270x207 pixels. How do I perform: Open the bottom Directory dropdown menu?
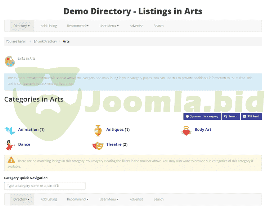tap(21, 199)
